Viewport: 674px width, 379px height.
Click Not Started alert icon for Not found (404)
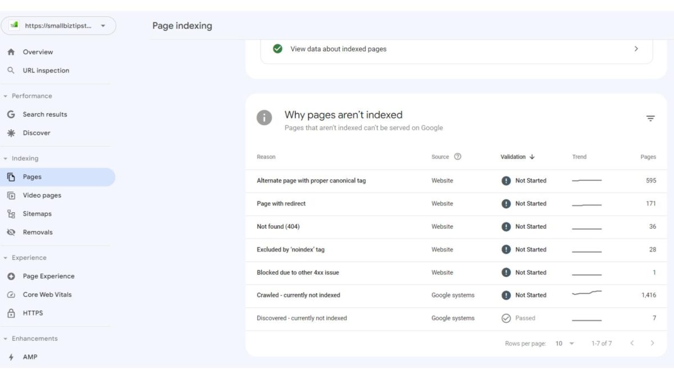506,227
